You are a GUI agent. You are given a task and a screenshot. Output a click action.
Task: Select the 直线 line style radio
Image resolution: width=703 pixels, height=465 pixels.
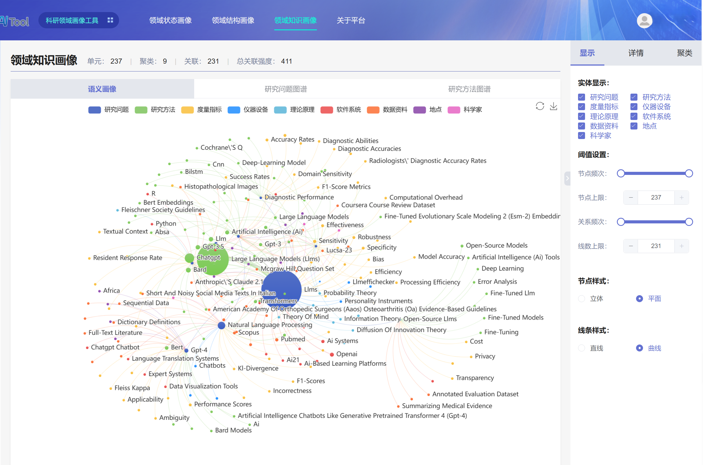(x=581, y=348)
